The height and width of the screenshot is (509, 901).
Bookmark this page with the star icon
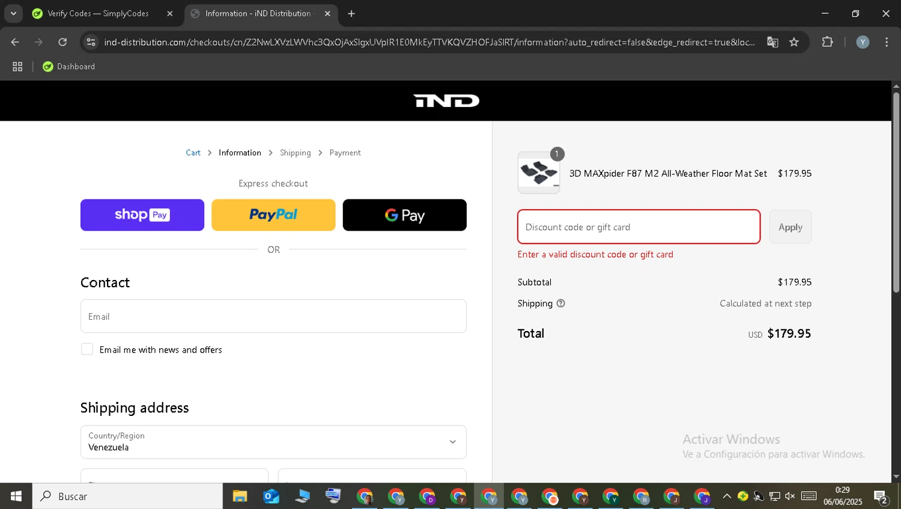794,42
